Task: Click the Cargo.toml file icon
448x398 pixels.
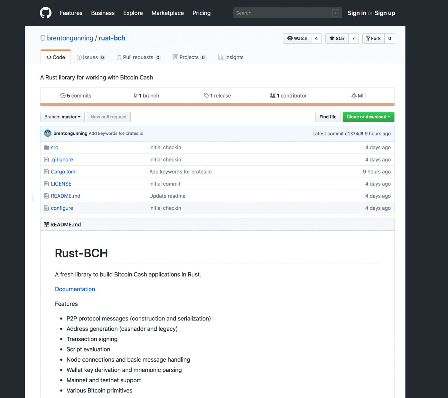Action: click(x=46, y=172)
